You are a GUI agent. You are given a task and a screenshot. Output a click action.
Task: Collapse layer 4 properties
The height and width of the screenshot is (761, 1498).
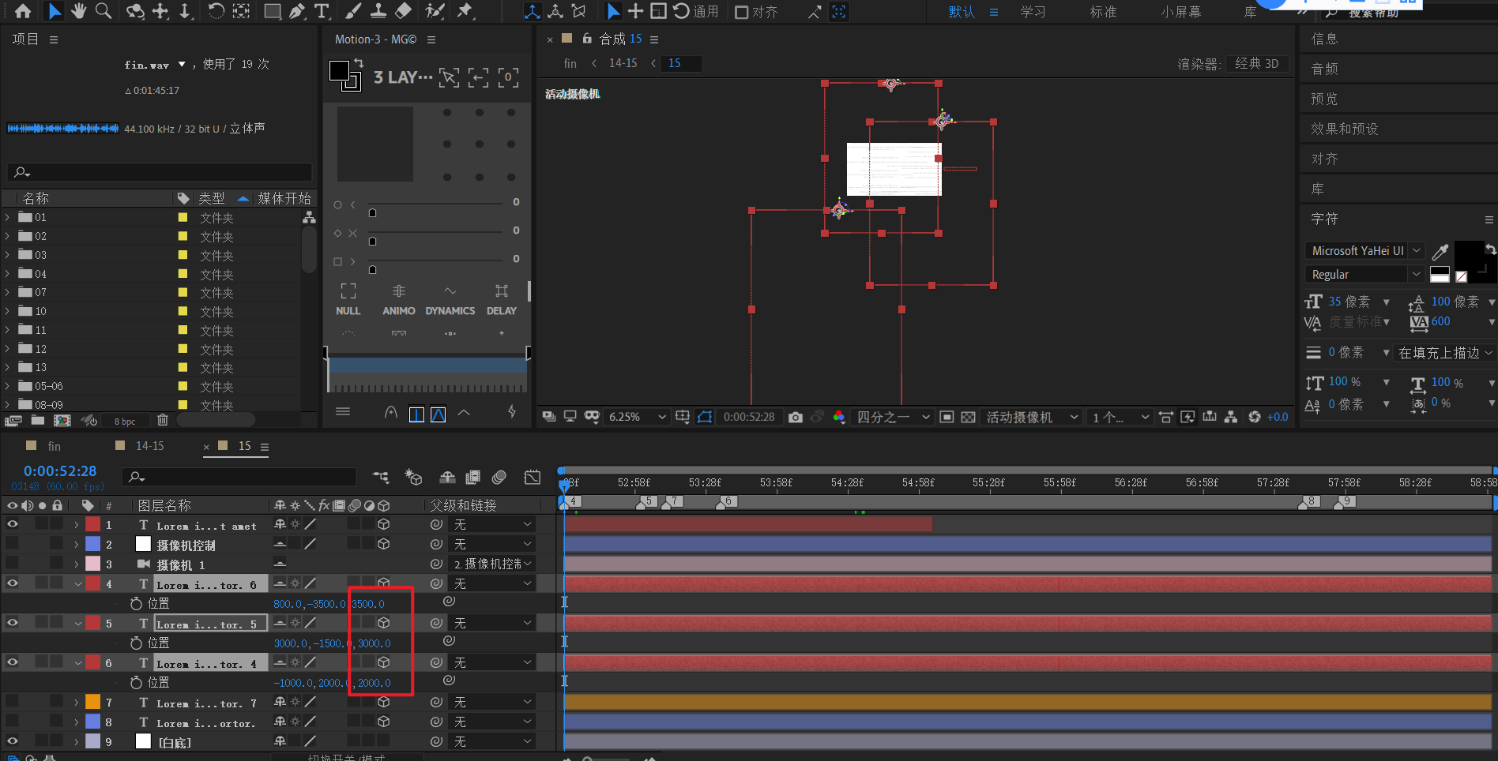click(77, 584)
